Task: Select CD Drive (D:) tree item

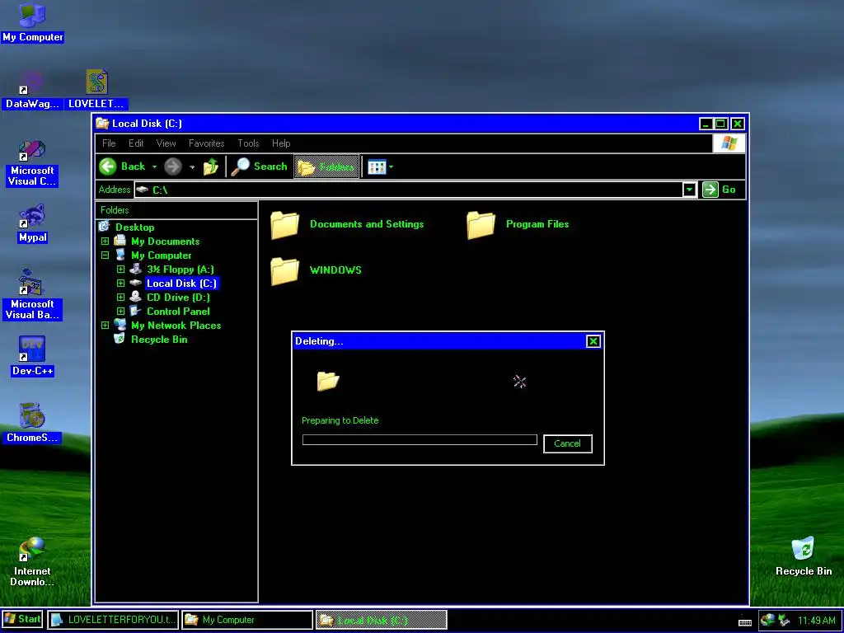Action: click(178, 297)
